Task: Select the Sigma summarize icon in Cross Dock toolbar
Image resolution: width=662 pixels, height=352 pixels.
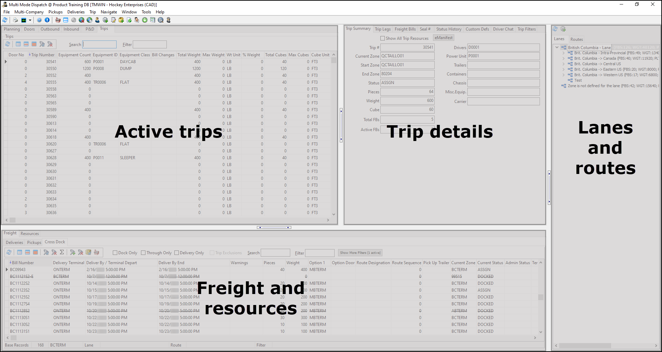Action: [62, 253]
